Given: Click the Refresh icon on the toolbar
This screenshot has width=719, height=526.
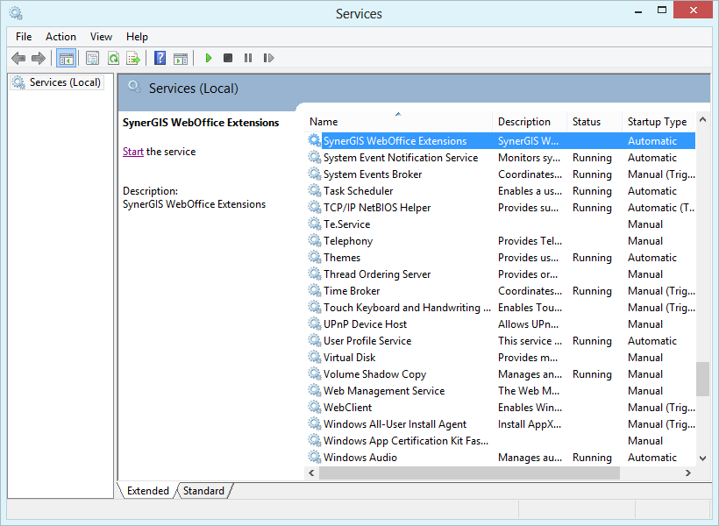Looking at the screenshot, I should [x=113, y=58].
